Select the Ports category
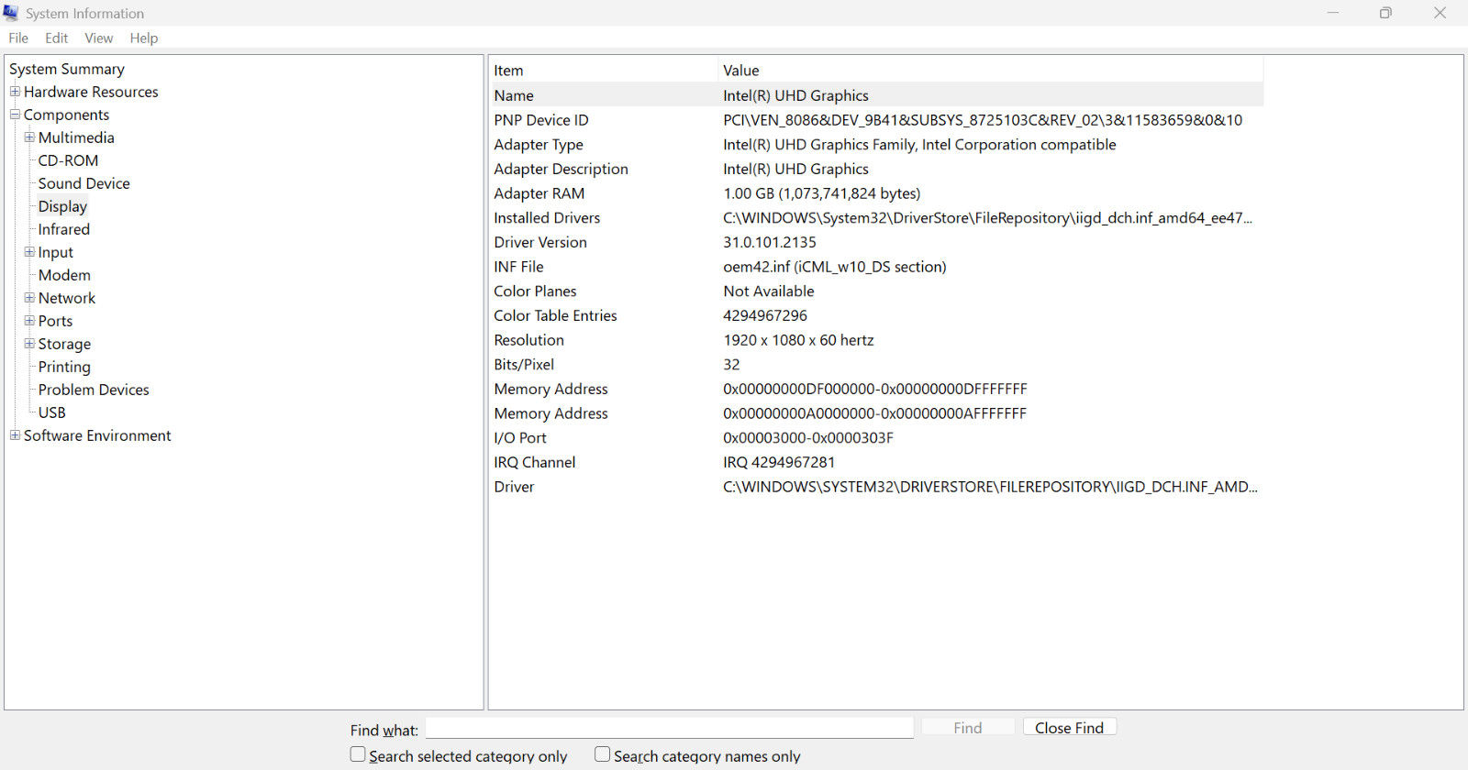This screenshot has height=770, width=1468. click(56, 321)
